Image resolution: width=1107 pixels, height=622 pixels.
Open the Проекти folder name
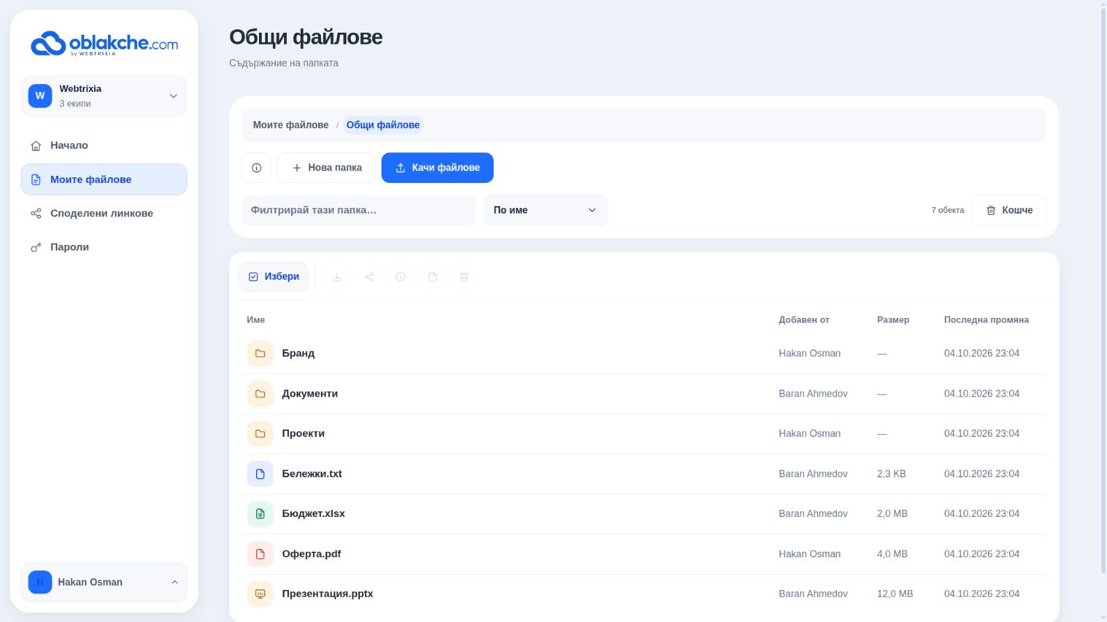coord(303,433)
